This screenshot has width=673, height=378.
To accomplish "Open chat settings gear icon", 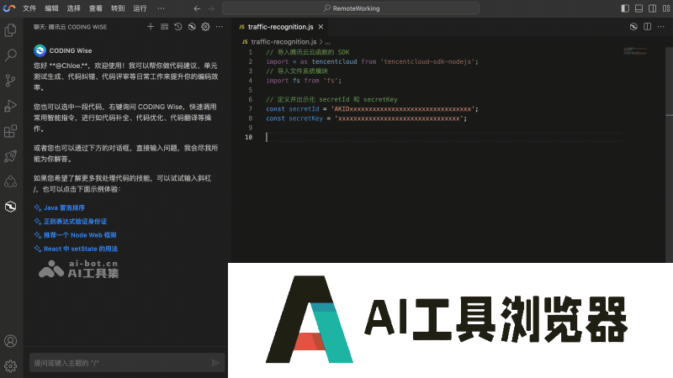I will click(x=205, y=27).
